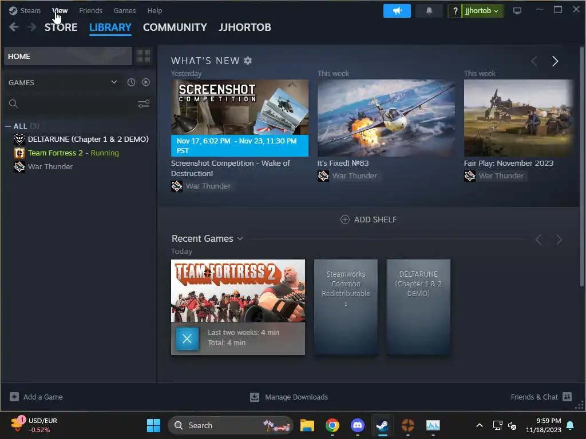Select the LIBRARY tab
586x439 pixels.
point(110,27)
